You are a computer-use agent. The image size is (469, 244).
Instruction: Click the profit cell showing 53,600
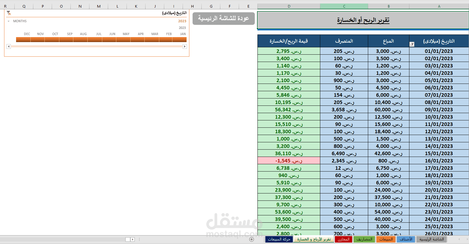[289, 212]
